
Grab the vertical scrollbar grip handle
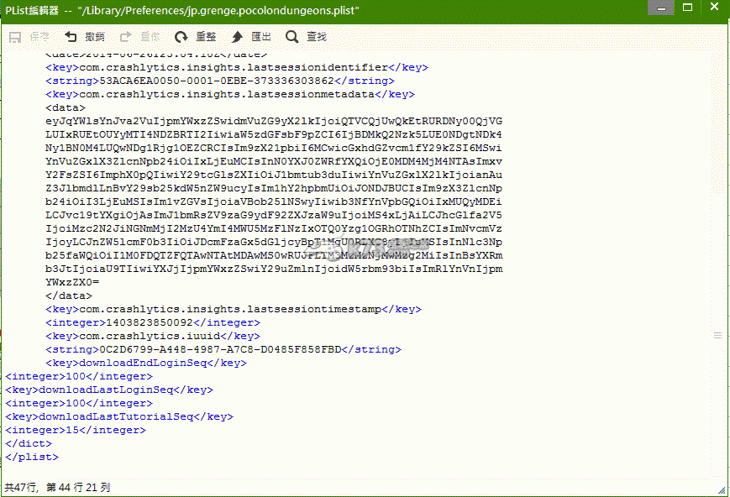[x=717, y=335]
